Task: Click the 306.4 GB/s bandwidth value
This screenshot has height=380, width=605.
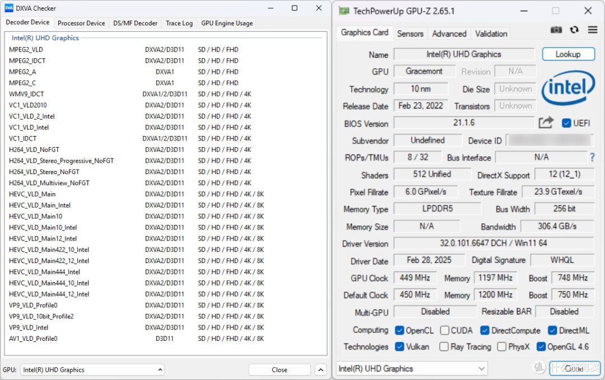Action: point(557,226)
